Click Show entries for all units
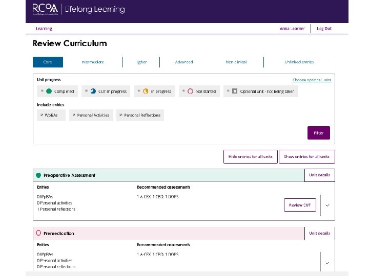The image size is (369, 276). 306,156
